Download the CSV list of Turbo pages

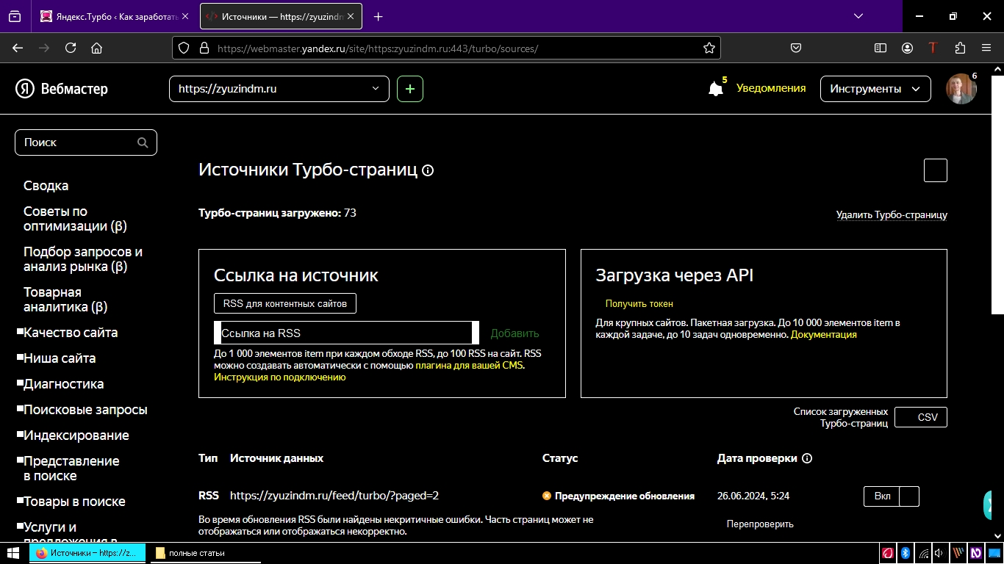[x=920, y=417]
